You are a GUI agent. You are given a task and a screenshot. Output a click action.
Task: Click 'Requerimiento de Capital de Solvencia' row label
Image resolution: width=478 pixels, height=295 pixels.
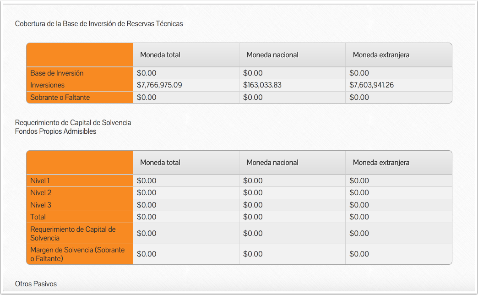click(x=73, y=234)
